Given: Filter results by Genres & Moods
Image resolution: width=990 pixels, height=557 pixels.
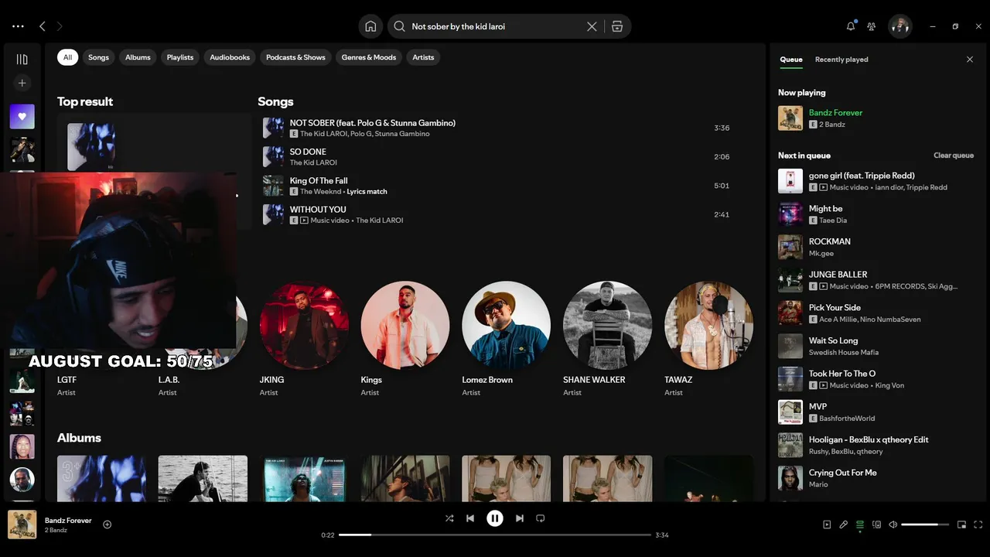Looking at the screenshot, I should click(369, 57).
